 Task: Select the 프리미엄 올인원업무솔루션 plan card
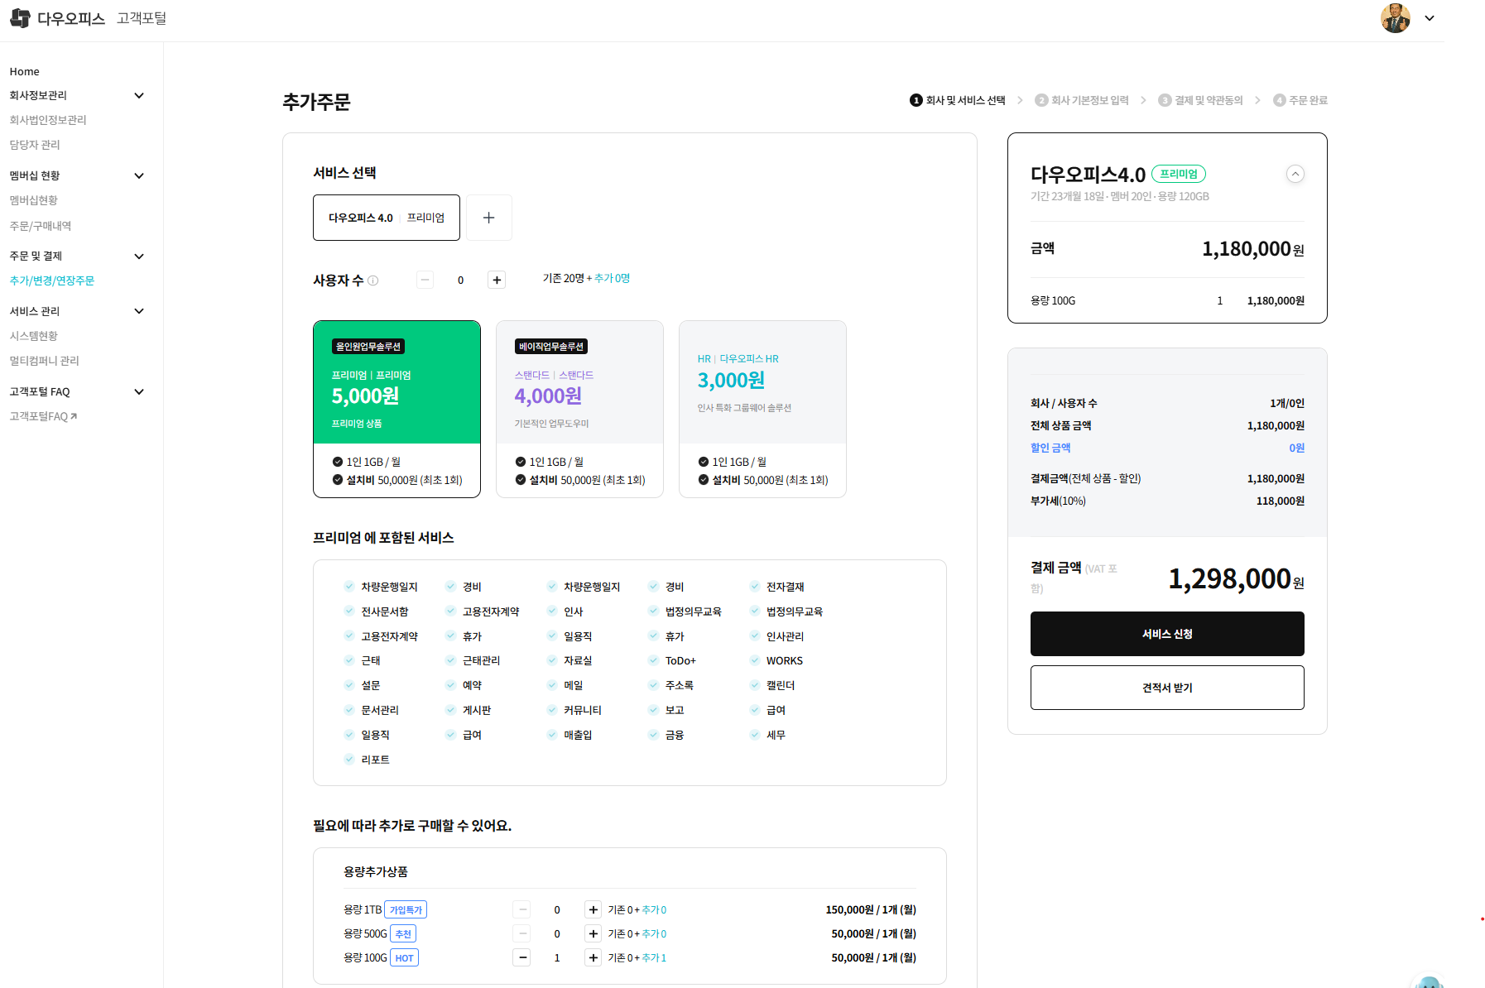coord(396,409)
